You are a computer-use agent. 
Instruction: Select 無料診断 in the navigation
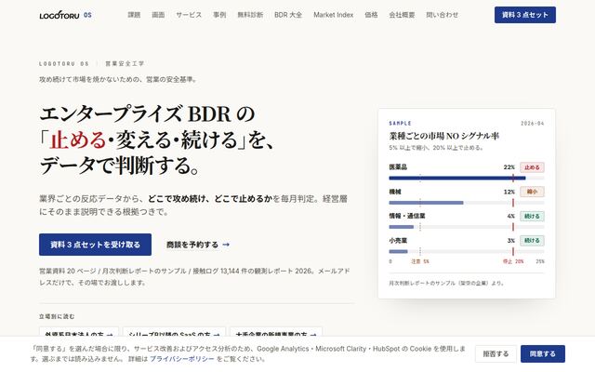(250, 15)
